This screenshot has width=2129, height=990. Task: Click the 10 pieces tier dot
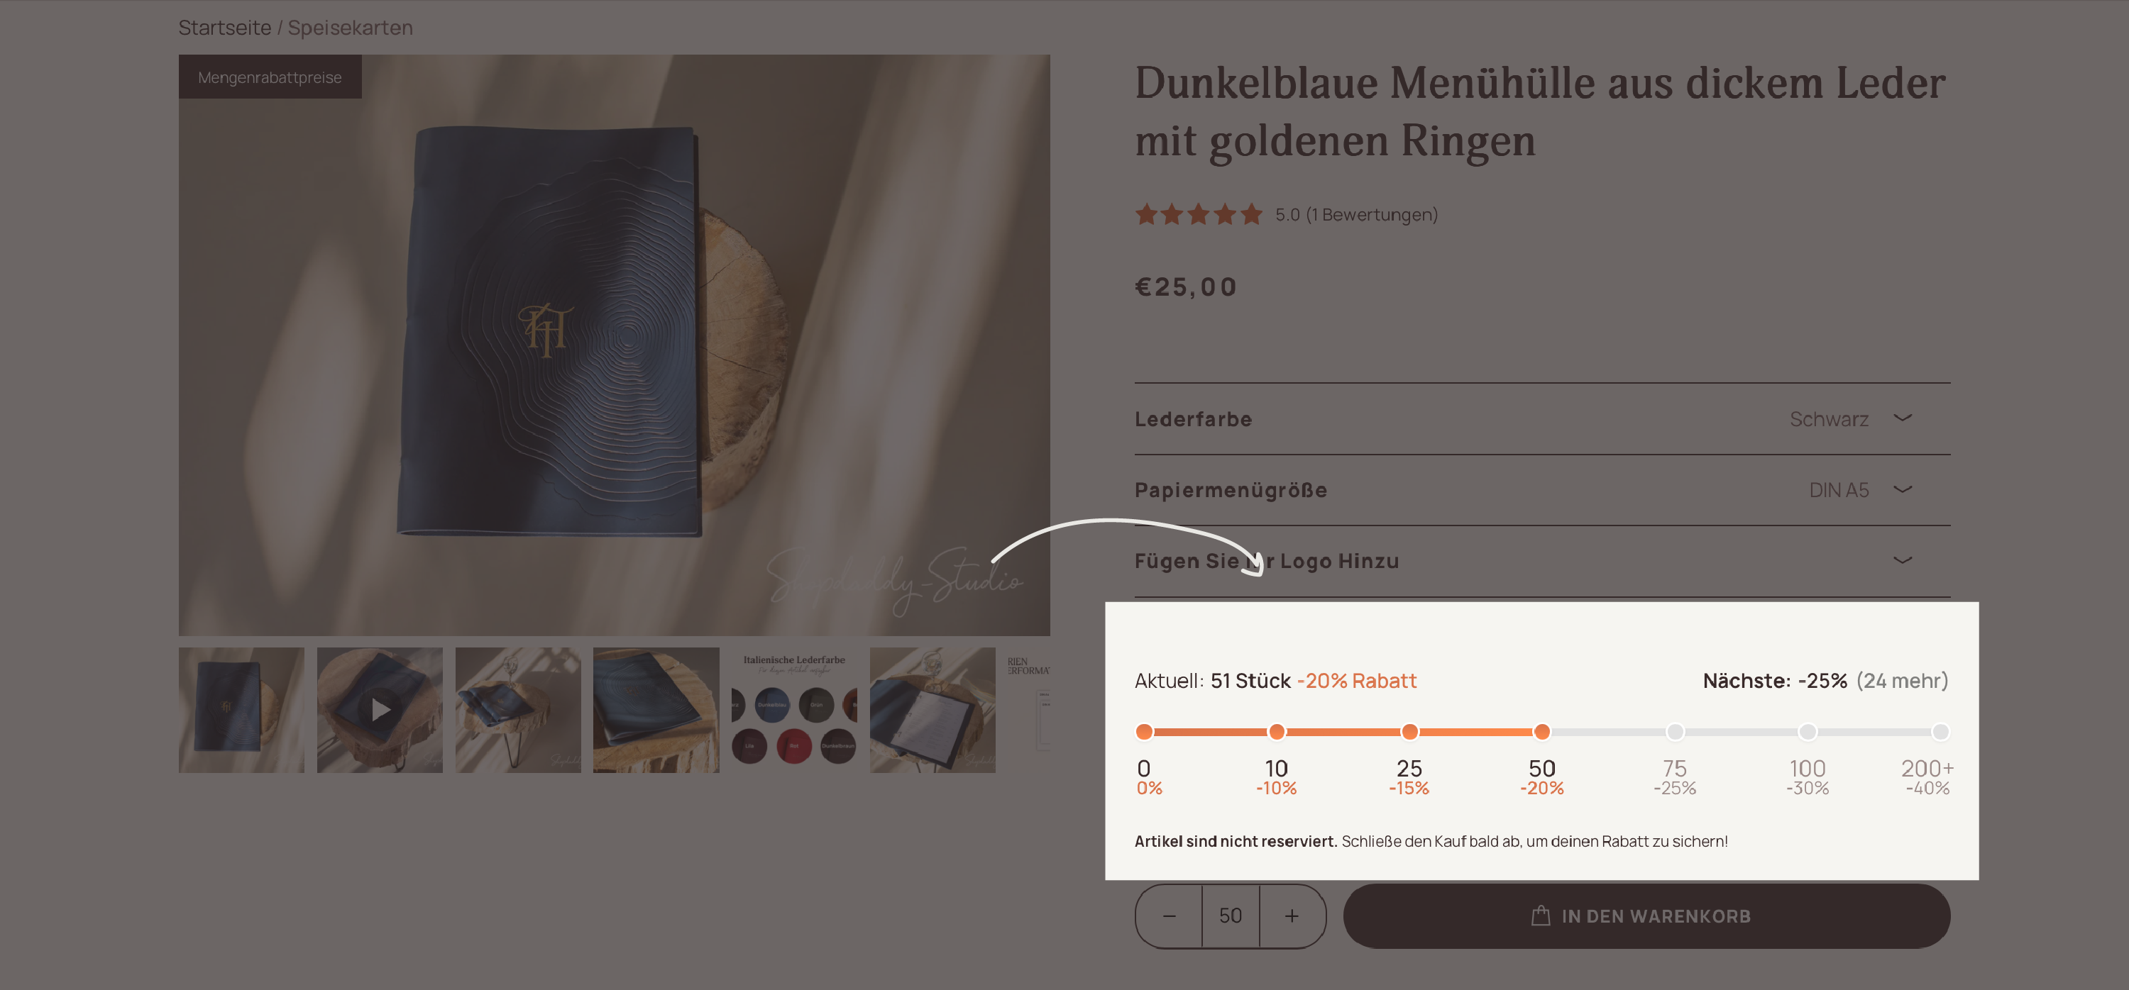pos(1277,732)
